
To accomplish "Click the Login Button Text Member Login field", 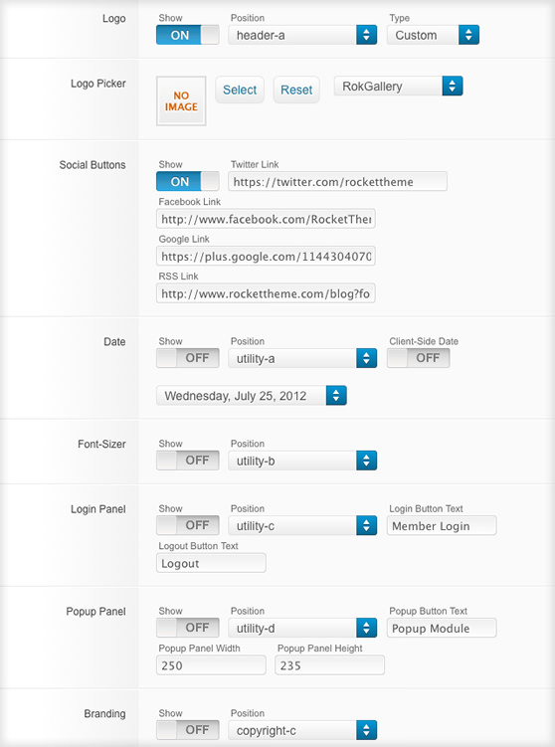I will [x=442, y=525].
